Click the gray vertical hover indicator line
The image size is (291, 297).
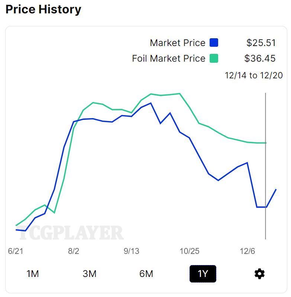click(x=265, y=167)
